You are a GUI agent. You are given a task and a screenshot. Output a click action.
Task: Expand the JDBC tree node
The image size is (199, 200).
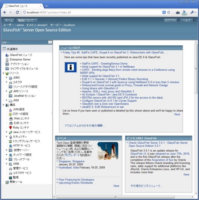(x=7, y=77)
